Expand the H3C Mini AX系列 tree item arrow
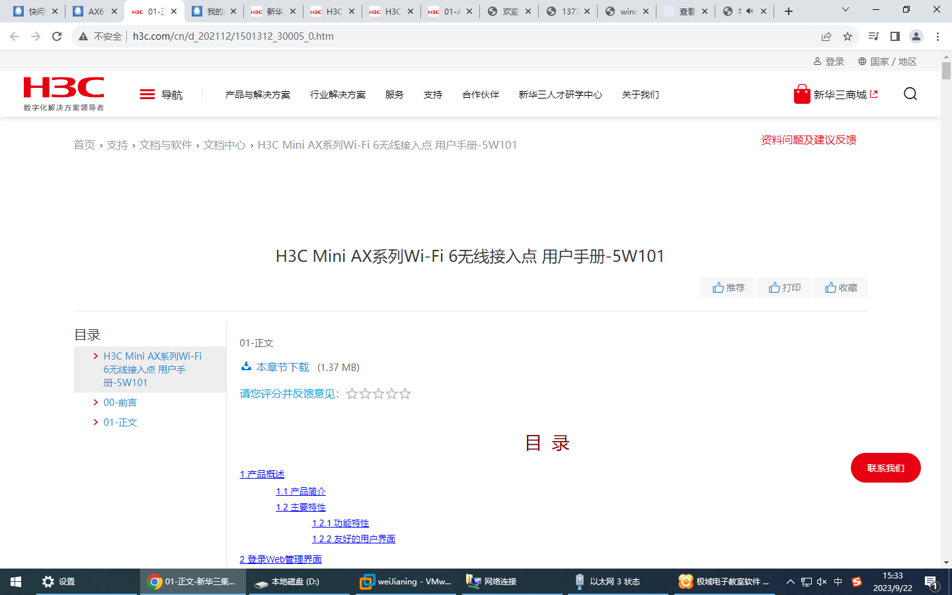 tap(96, 356)
